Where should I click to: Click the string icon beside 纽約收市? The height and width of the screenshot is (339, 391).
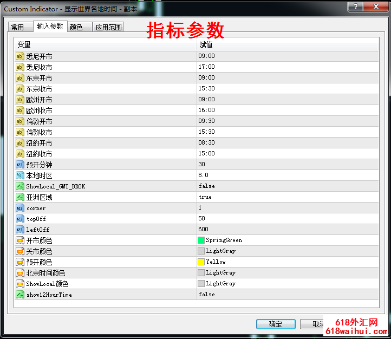tap(19, 154)
